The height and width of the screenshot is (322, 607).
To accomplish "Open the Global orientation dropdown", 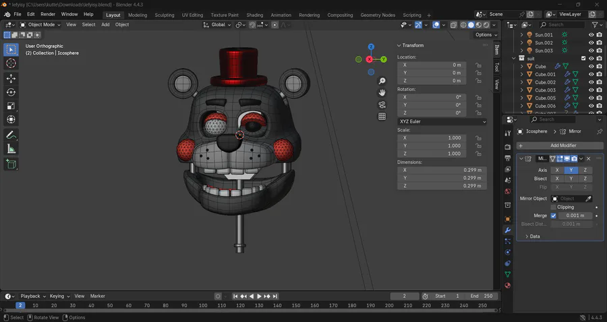I will (217, 24).
